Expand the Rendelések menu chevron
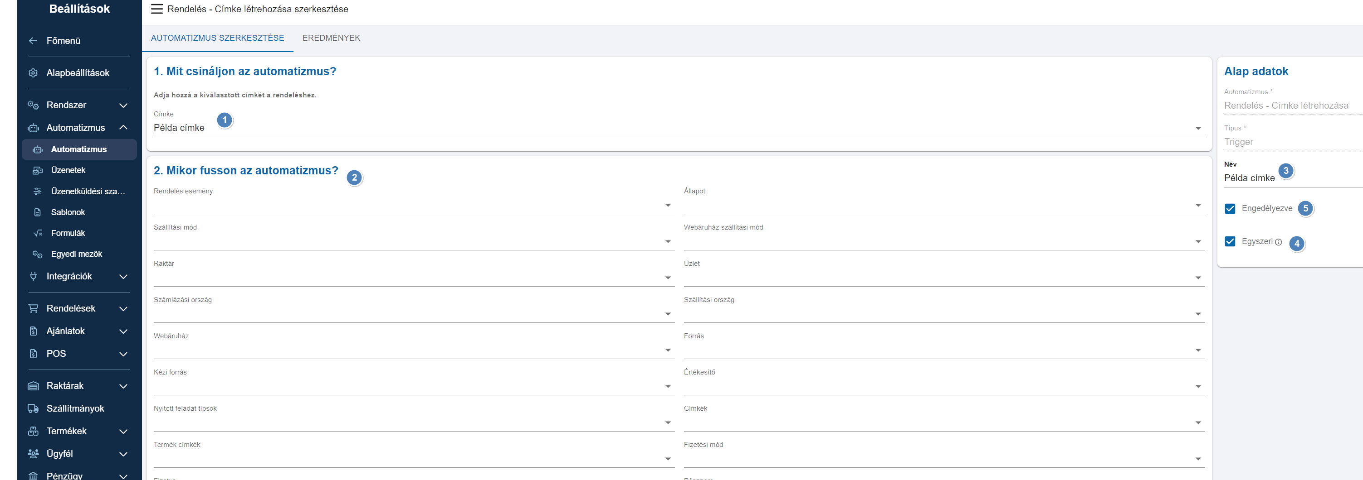This screenshot has width=1363, height=480. 123,308
